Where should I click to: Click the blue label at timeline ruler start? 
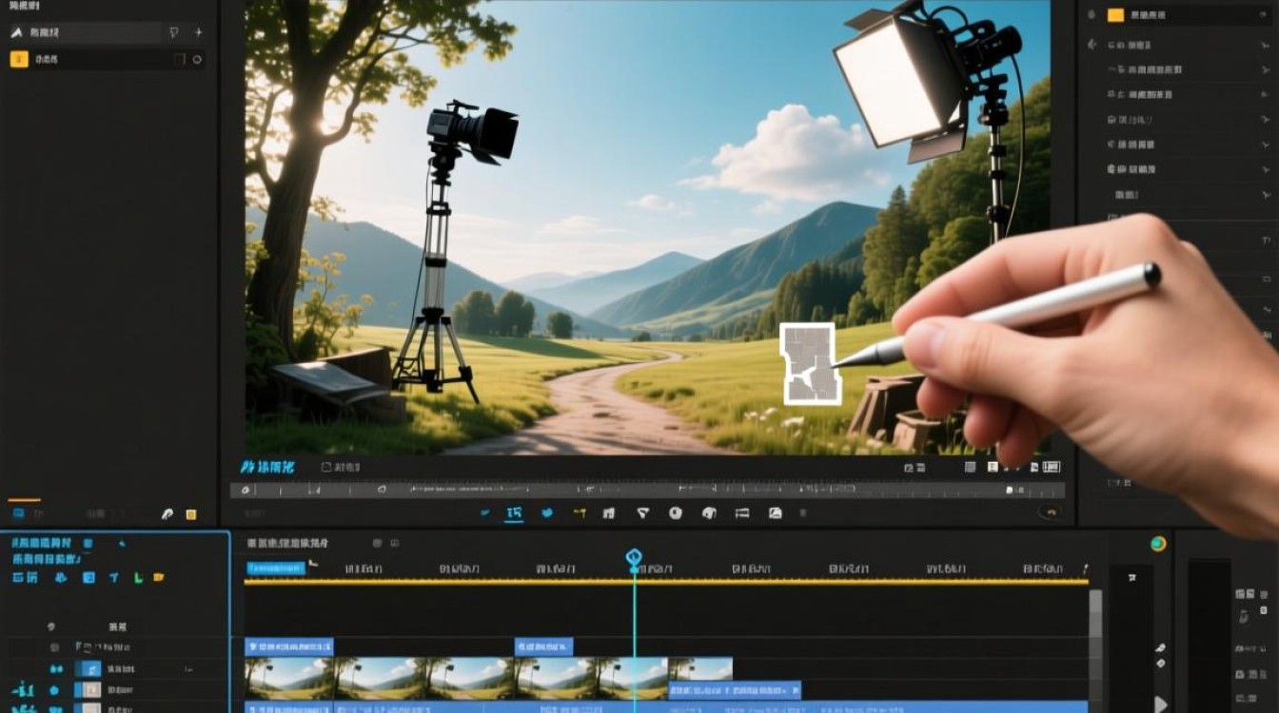pyautogui.click(x=276, y=568)
